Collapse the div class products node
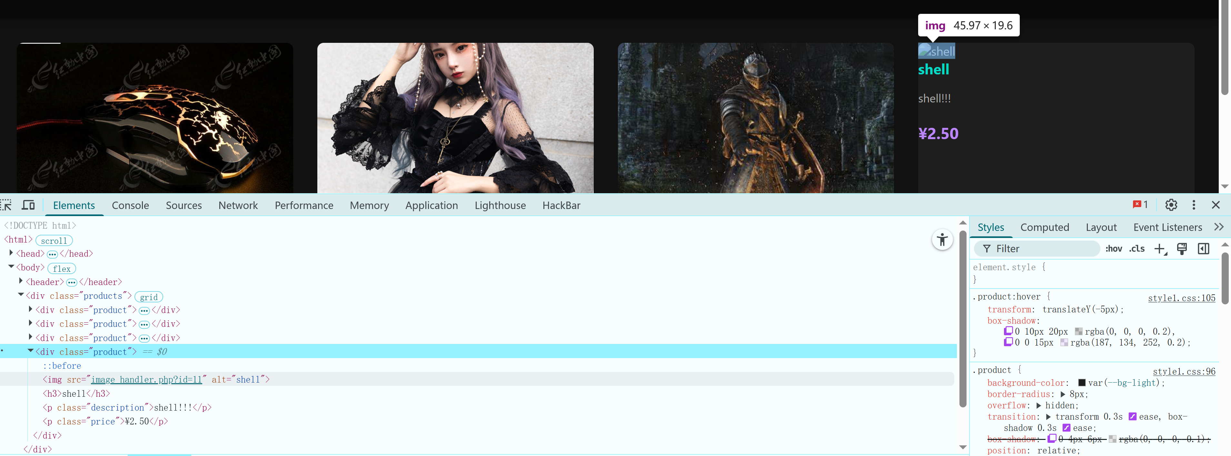The height and width of the screenshot is (456, 1231). 21,295
